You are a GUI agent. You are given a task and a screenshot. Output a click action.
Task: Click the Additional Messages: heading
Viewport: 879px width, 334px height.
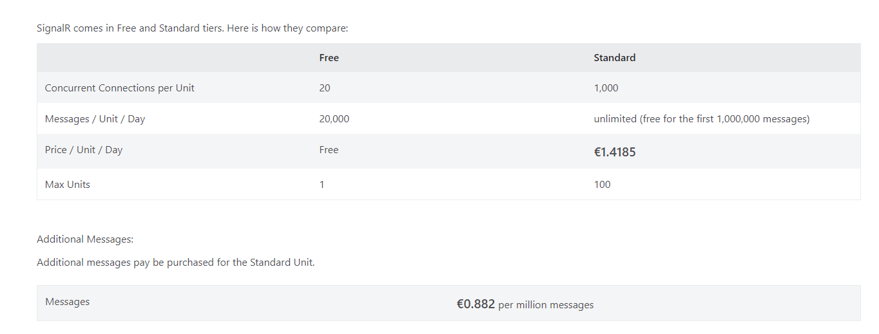coord(85,239)
